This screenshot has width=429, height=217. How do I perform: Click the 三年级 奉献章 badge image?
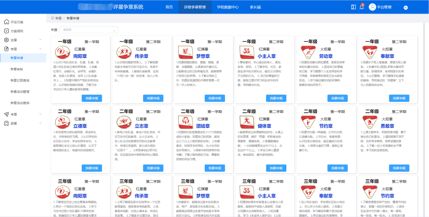point(308,192)
